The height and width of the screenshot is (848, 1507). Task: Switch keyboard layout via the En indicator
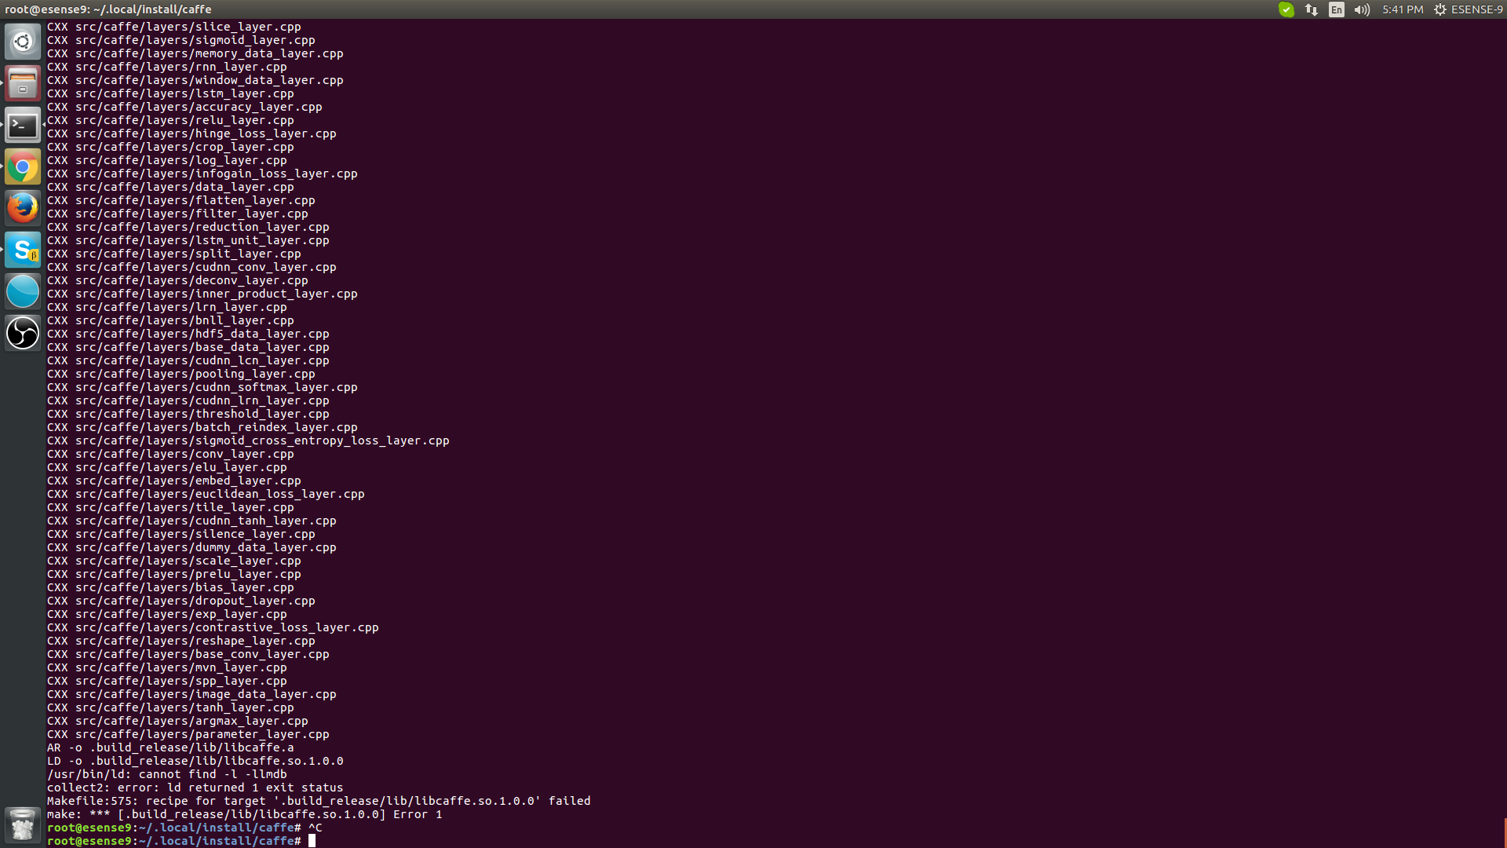1336,10
